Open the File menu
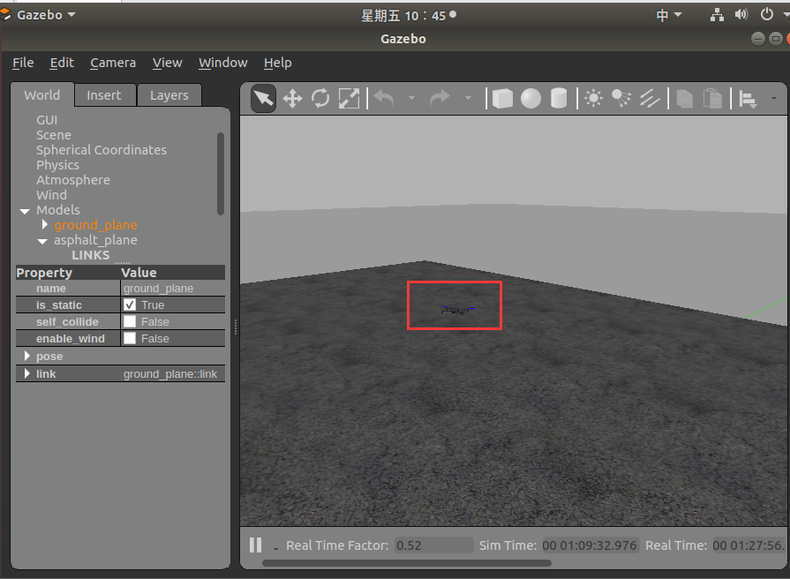This screenshot has width=790, height=579. tap(23, 63)
